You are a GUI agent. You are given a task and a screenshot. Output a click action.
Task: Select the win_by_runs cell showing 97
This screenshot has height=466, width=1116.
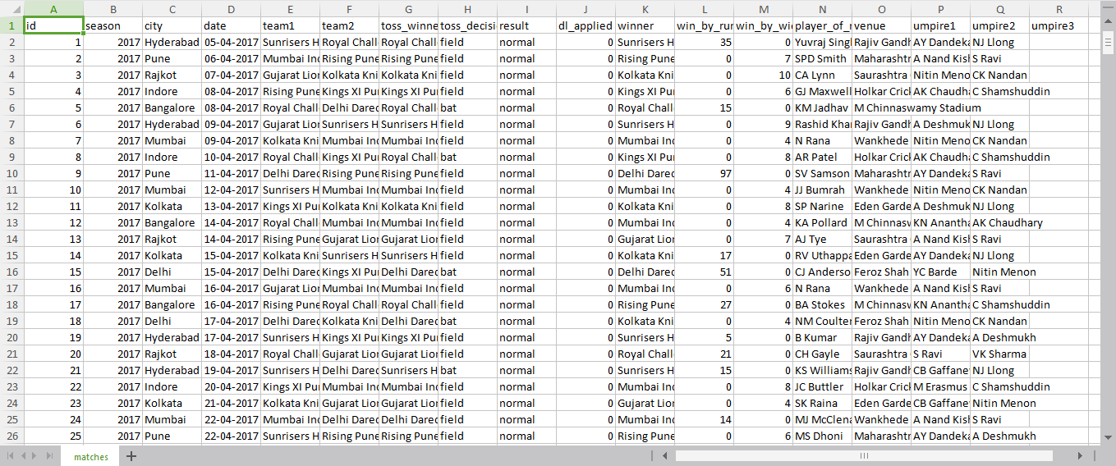[x=704, y=173]
